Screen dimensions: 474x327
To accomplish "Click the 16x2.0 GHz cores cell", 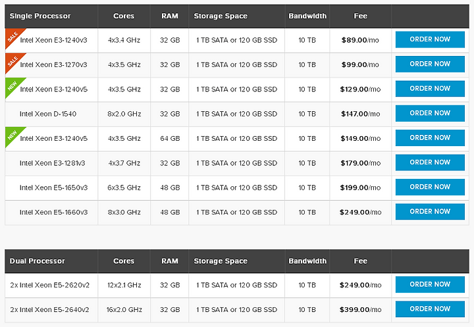I will pos(124,310).
